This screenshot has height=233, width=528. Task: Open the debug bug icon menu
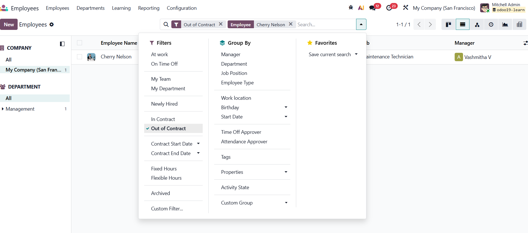pos(351,8)
